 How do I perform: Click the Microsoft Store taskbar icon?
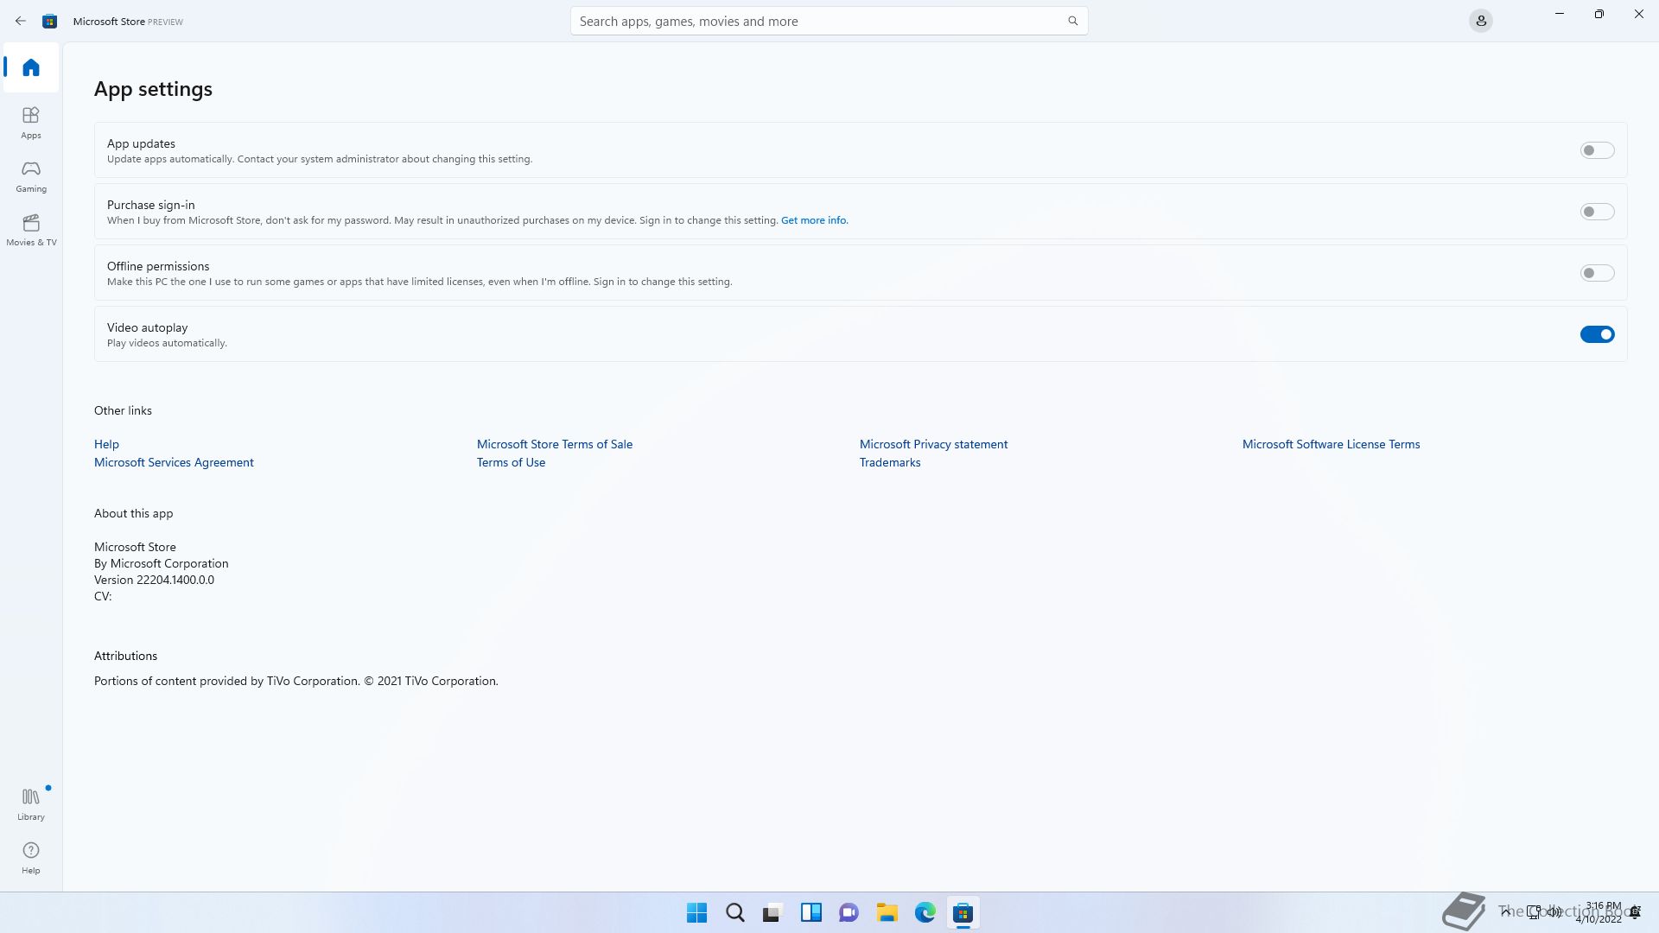point(963,912)
